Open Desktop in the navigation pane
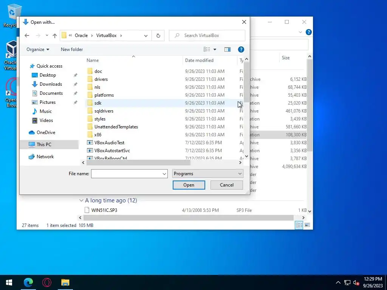 48,75
